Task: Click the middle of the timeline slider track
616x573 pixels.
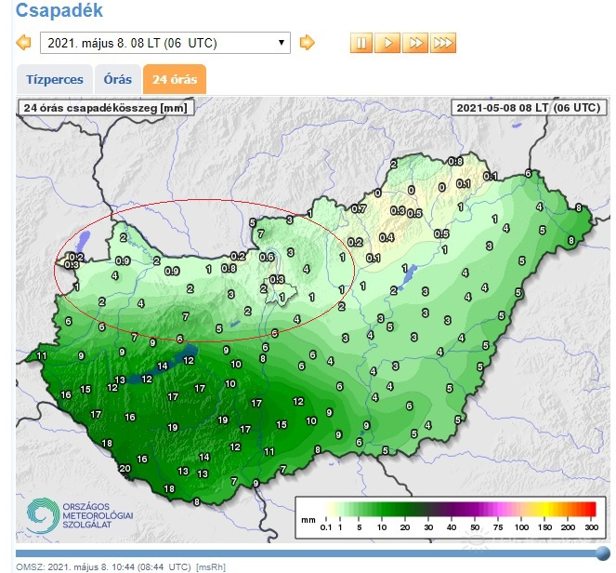Action: [x=307, y=553]
